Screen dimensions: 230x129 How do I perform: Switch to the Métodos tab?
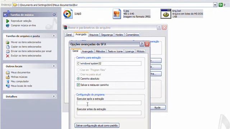coord(100,51)
